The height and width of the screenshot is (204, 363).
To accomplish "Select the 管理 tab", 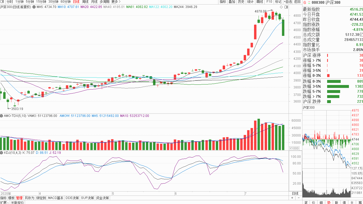I will click(x=19, y=198).
